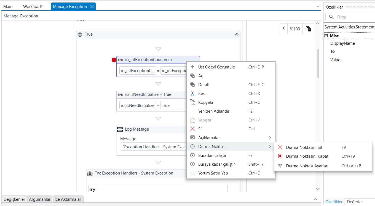Screen dimensions: 375x206
Task: Click the Argümanlar button at bottom
Action: click(40, 199)
